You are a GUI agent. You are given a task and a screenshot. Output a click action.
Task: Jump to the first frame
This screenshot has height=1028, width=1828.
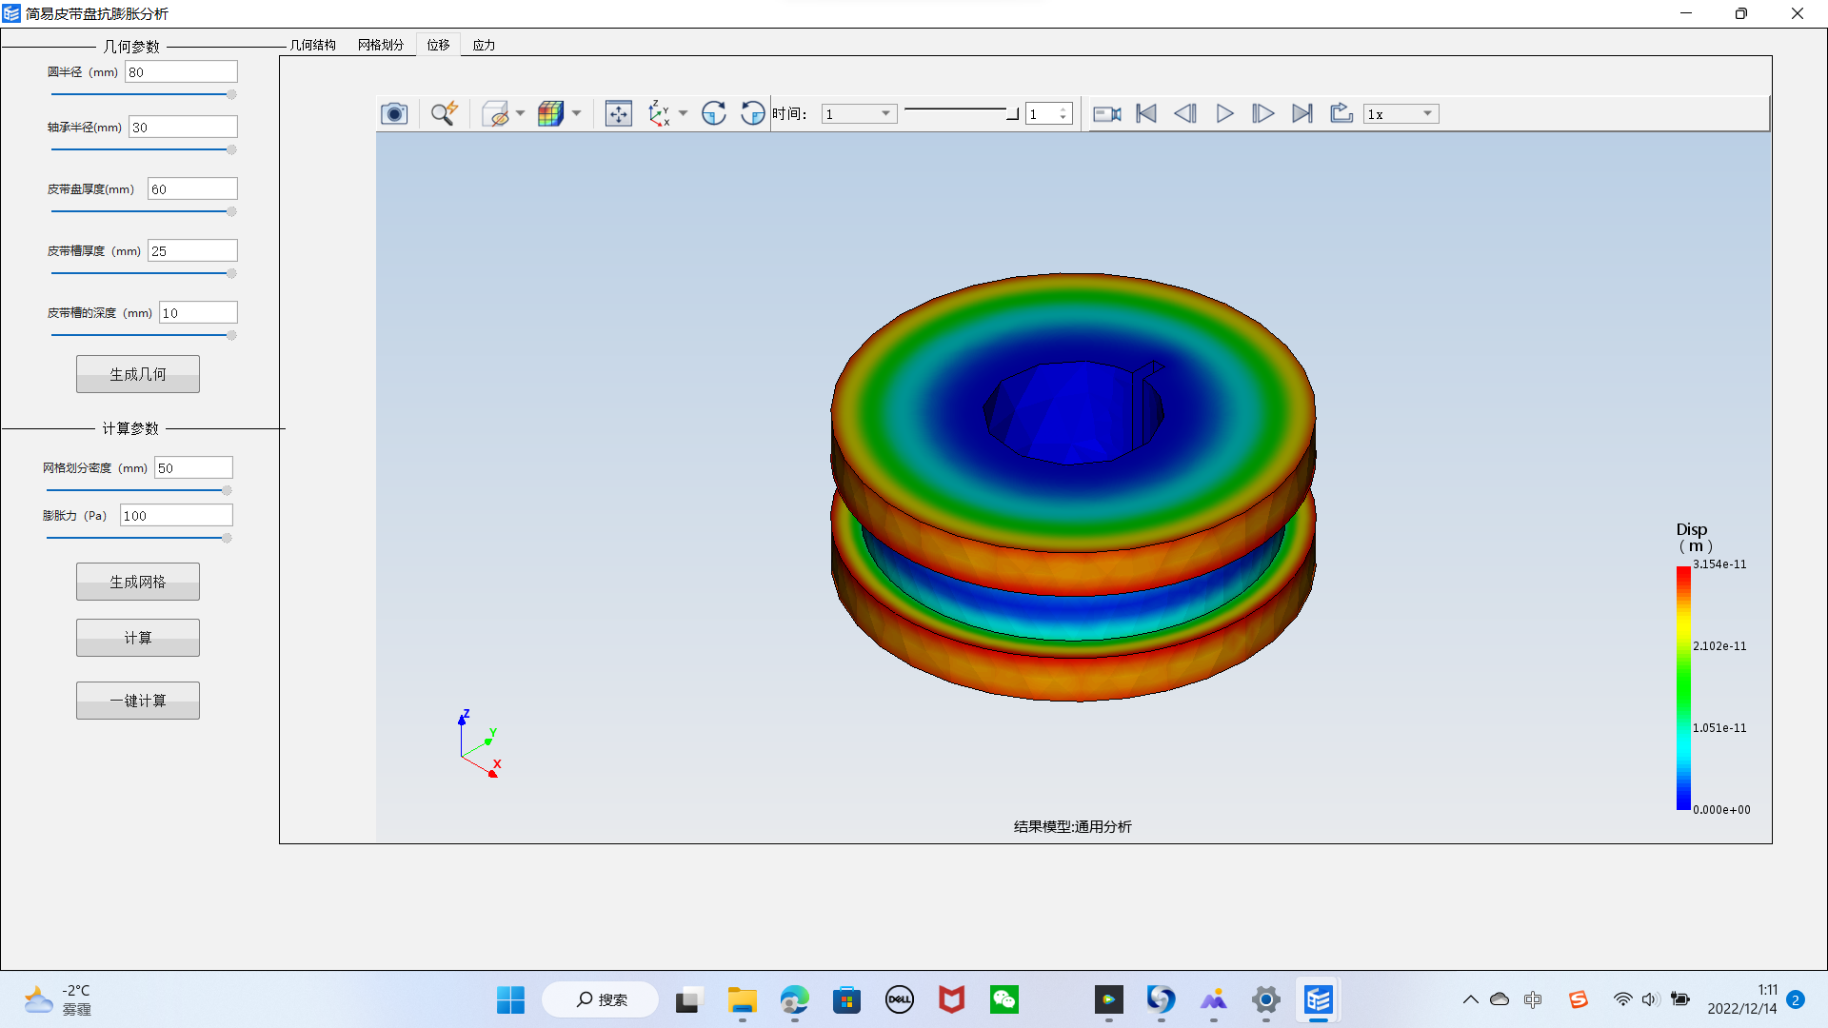click(1146, 114)
